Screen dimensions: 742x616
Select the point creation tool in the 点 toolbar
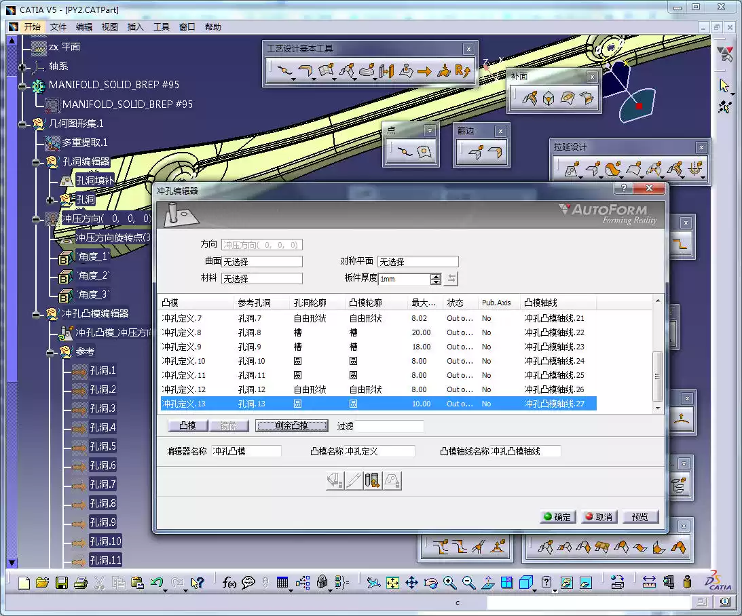405,151
